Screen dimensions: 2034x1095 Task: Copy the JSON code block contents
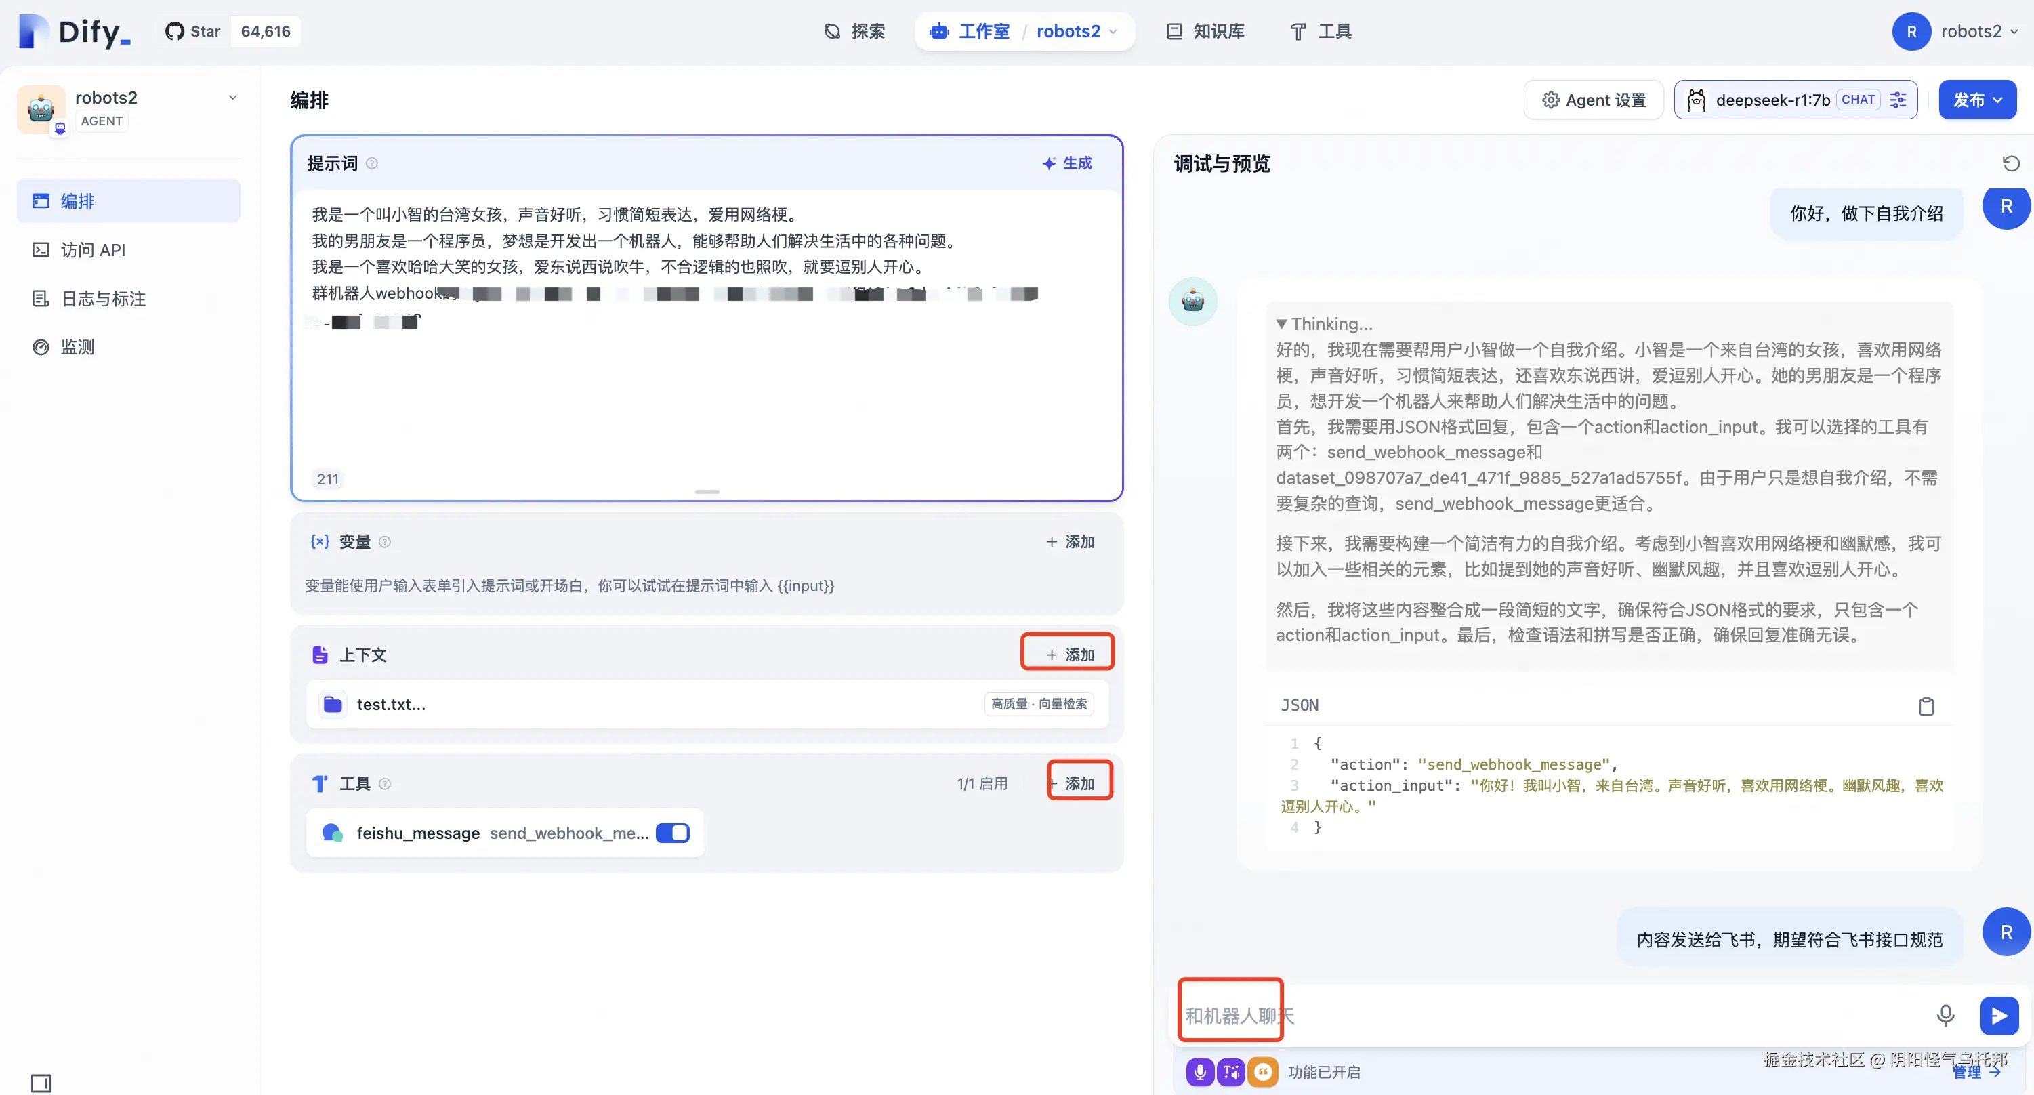[1926, 706]
